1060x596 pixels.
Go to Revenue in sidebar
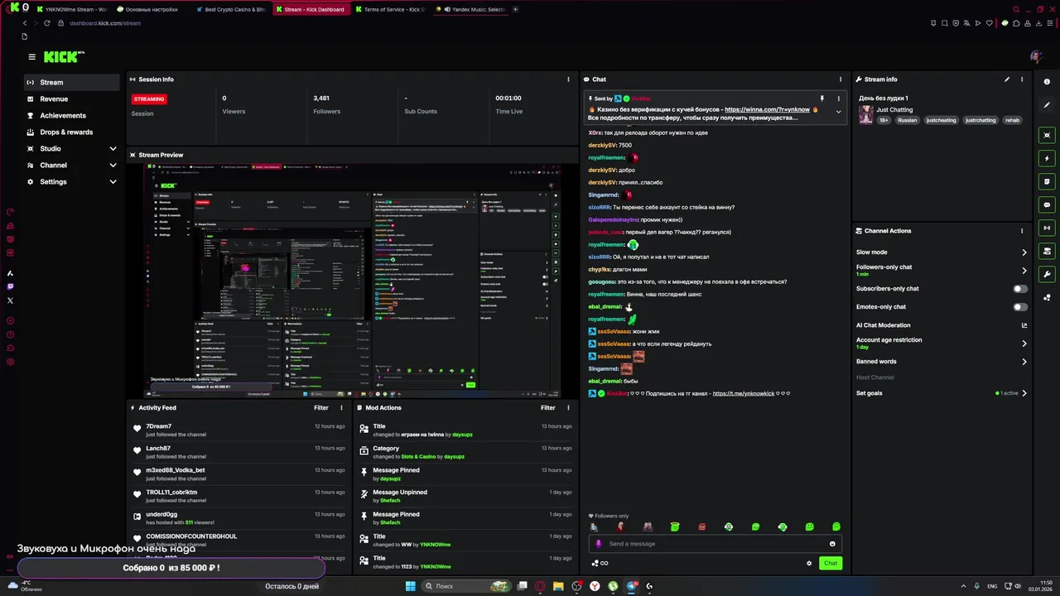72,99
